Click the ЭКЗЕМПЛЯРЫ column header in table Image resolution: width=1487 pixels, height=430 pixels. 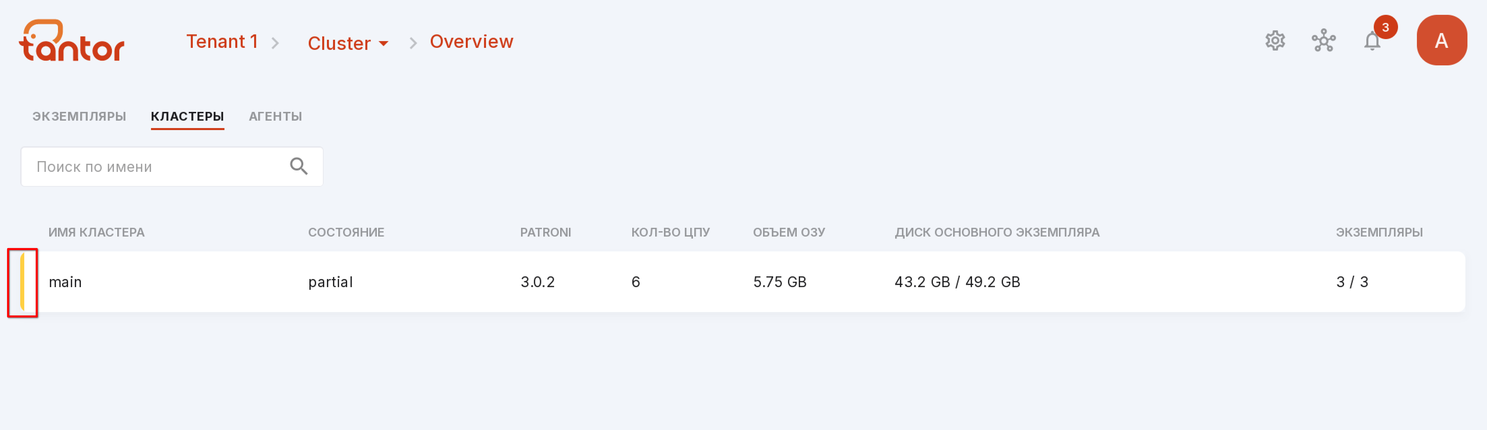[x=1378, y=232]
